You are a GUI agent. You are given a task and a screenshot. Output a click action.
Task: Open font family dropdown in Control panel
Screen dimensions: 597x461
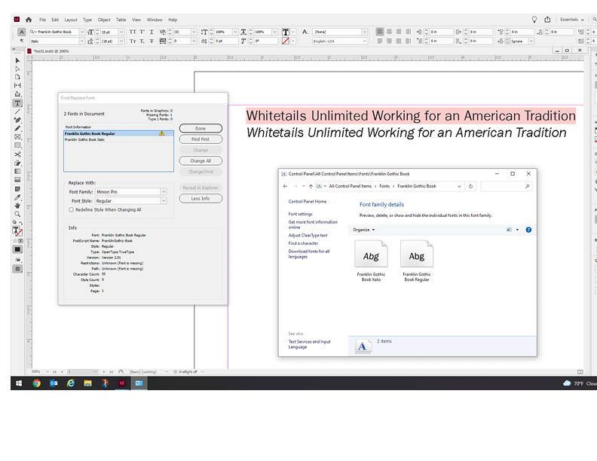[81, 32]
